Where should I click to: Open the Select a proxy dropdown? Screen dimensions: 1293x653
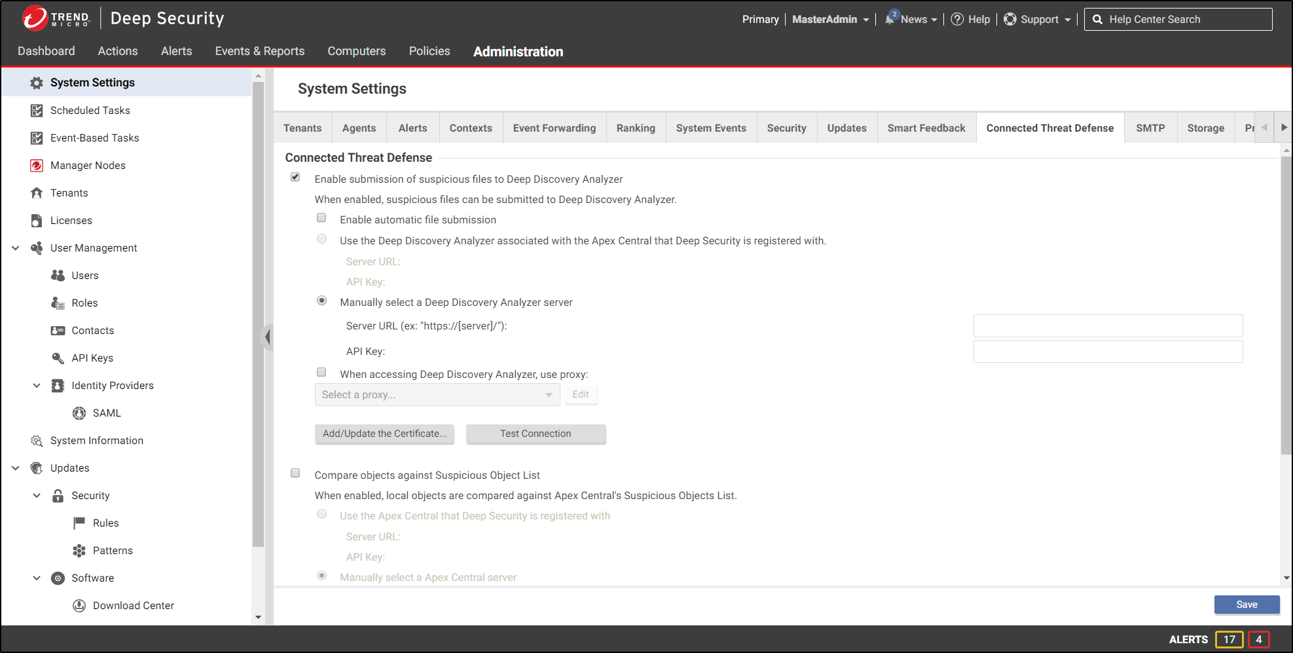tap(437, 395)
